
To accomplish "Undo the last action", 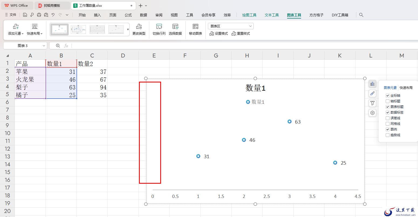I will 53,15.
